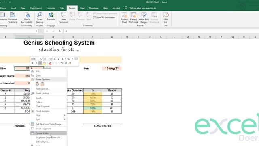
Task: Open Workbook Statistics in the Proofing group
Action: 13,18
